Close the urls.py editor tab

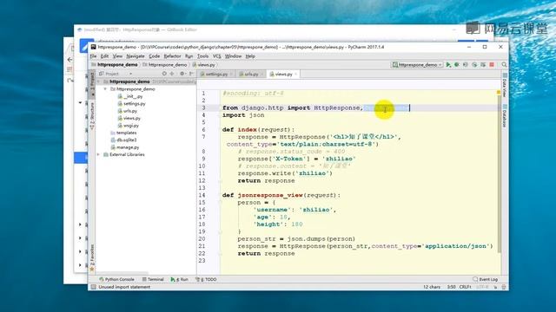point(262,74)
